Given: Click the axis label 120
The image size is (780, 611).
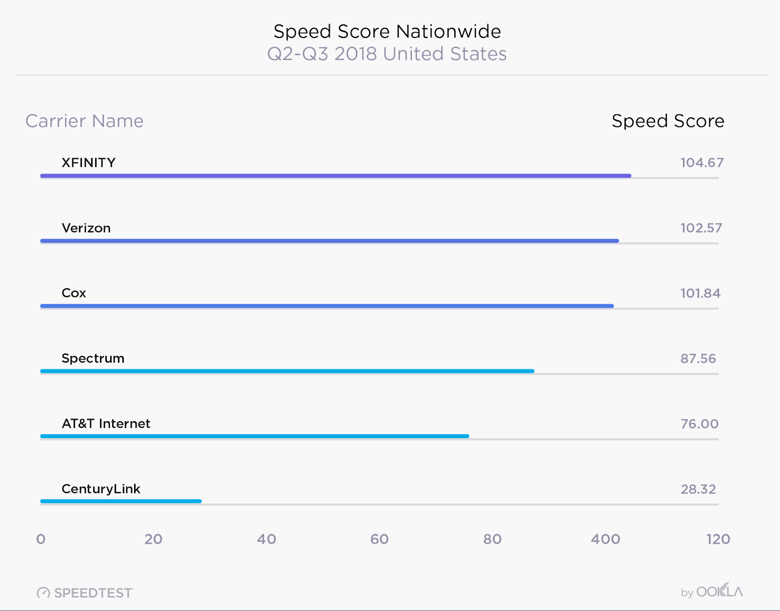Looking at the screenshot, I should point(718,539).
